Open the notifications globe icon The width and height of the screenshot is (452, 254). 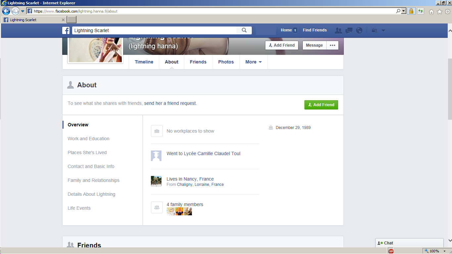359,30
